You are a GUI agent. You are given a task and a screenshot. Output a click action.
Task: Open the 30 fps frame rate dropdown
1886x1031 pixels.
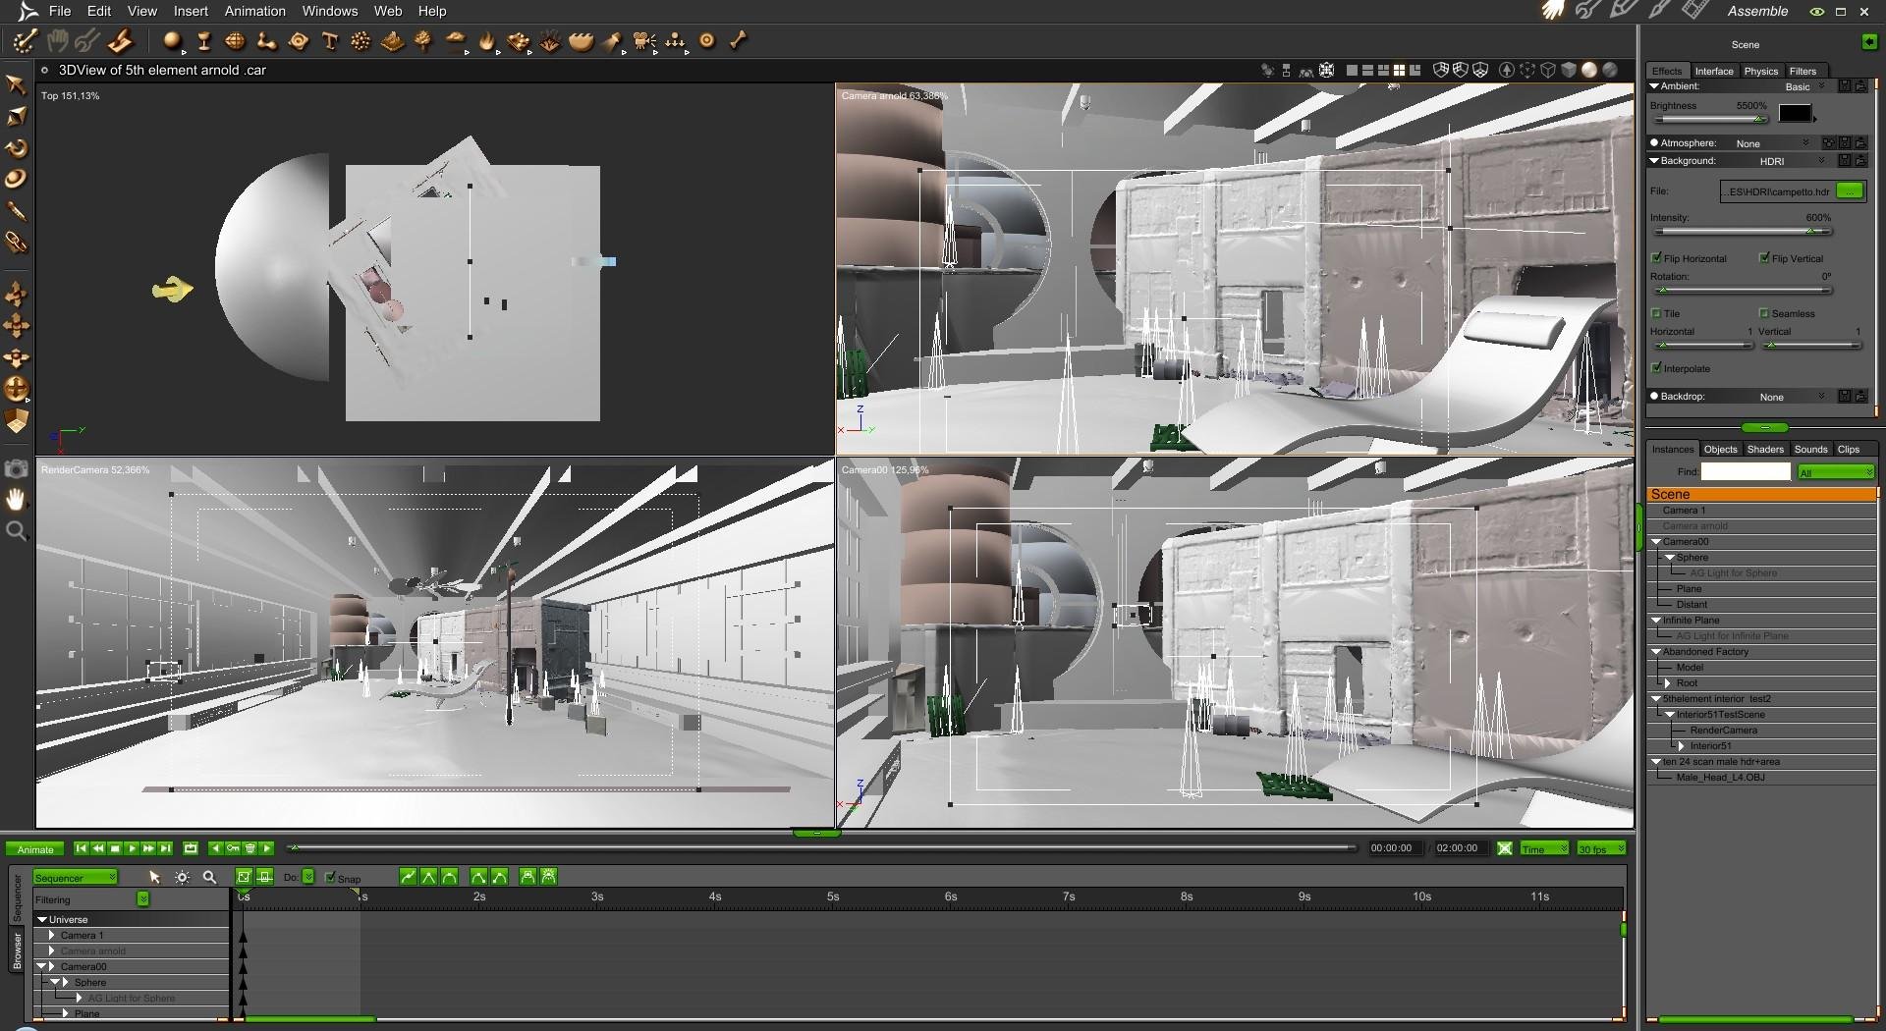[x=1601, y=848]
